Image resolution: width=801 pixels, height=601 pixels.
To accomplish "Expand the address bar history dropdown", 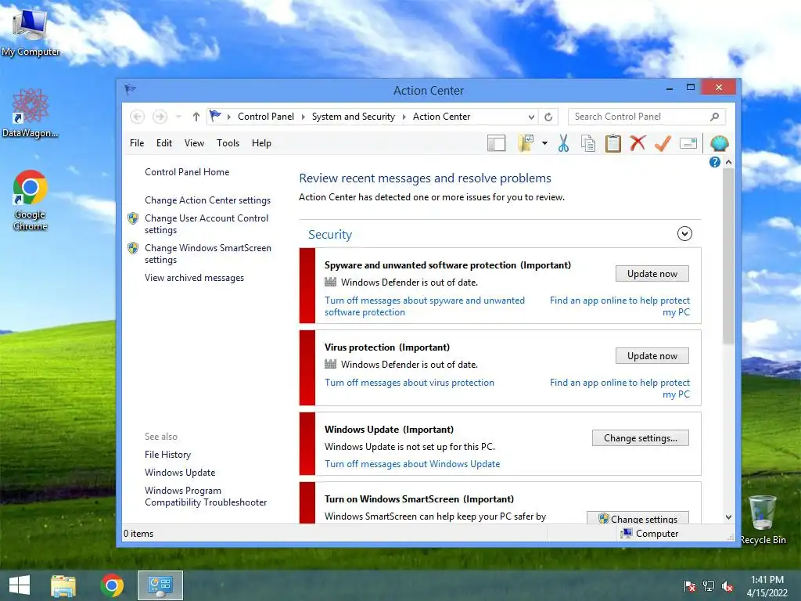I will coord(531,117).
